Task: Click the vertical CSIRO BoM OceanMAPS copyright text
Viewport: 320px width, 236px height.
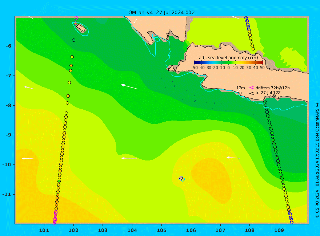Action: point(317,160)
